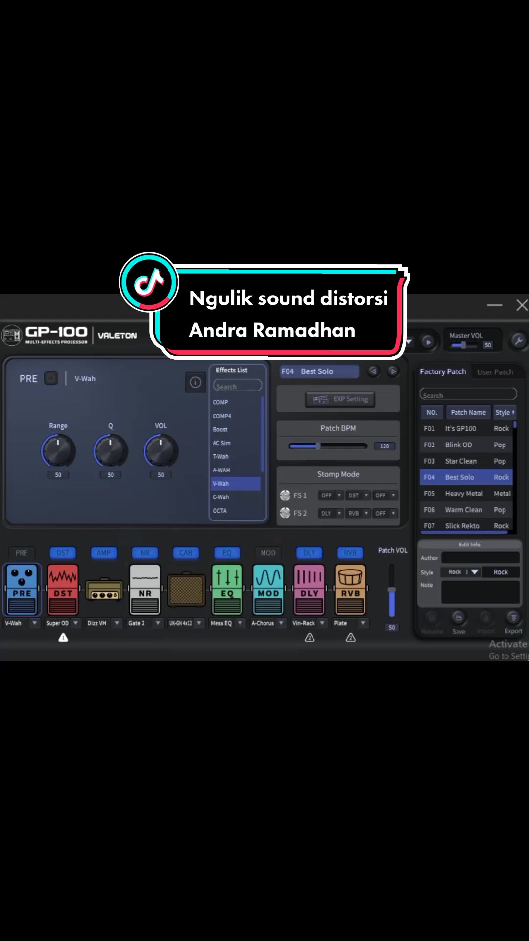Image resolution: width=529 pixels, height=941 pixels.
Task: Select the F02 Blink OD patch
Action: (466, 445)
